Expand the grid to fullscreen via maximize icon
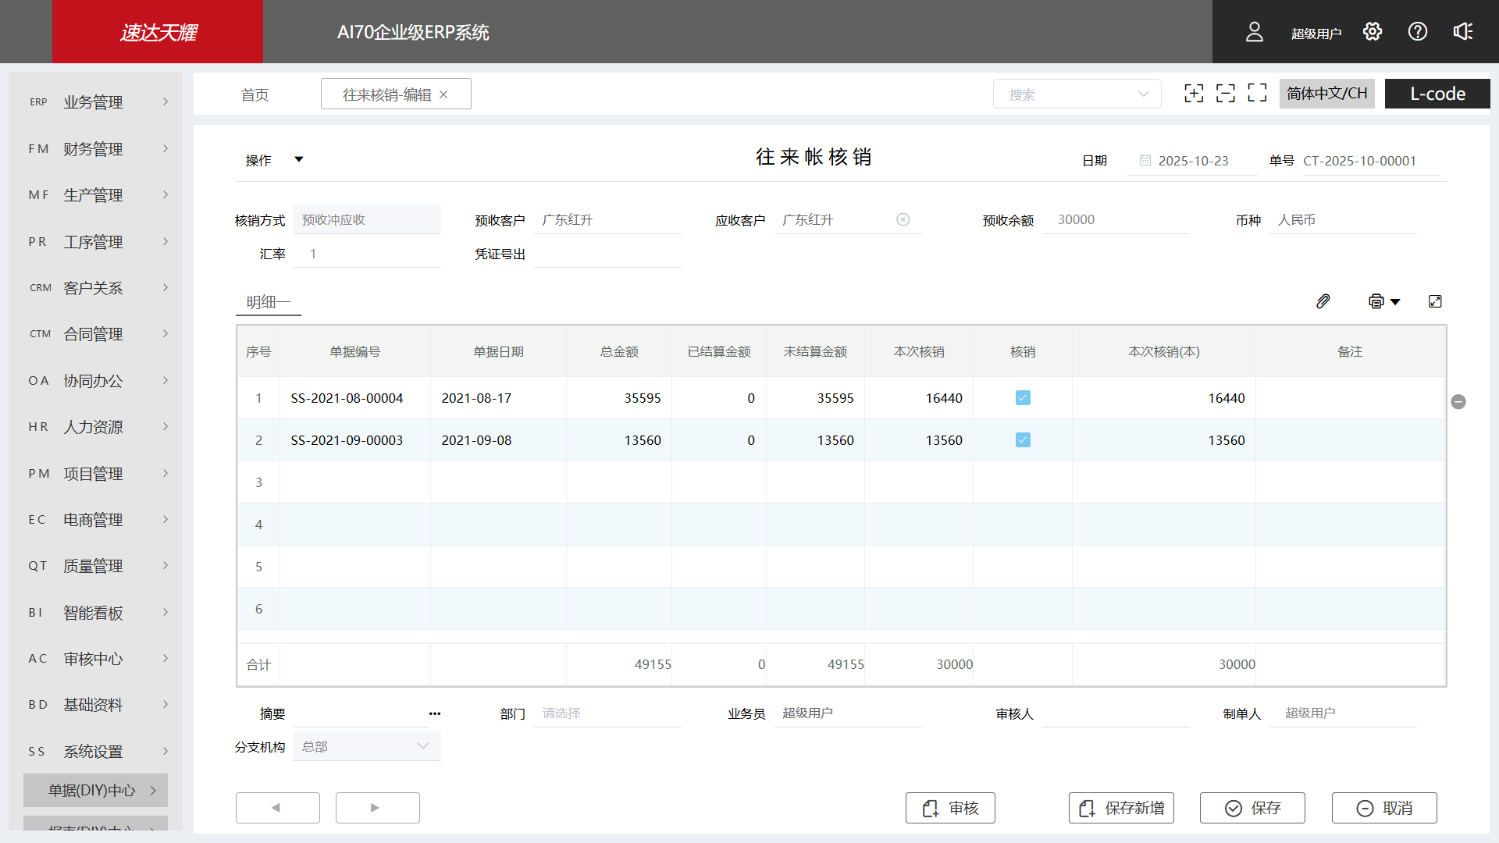 [x=1436, y=301]
